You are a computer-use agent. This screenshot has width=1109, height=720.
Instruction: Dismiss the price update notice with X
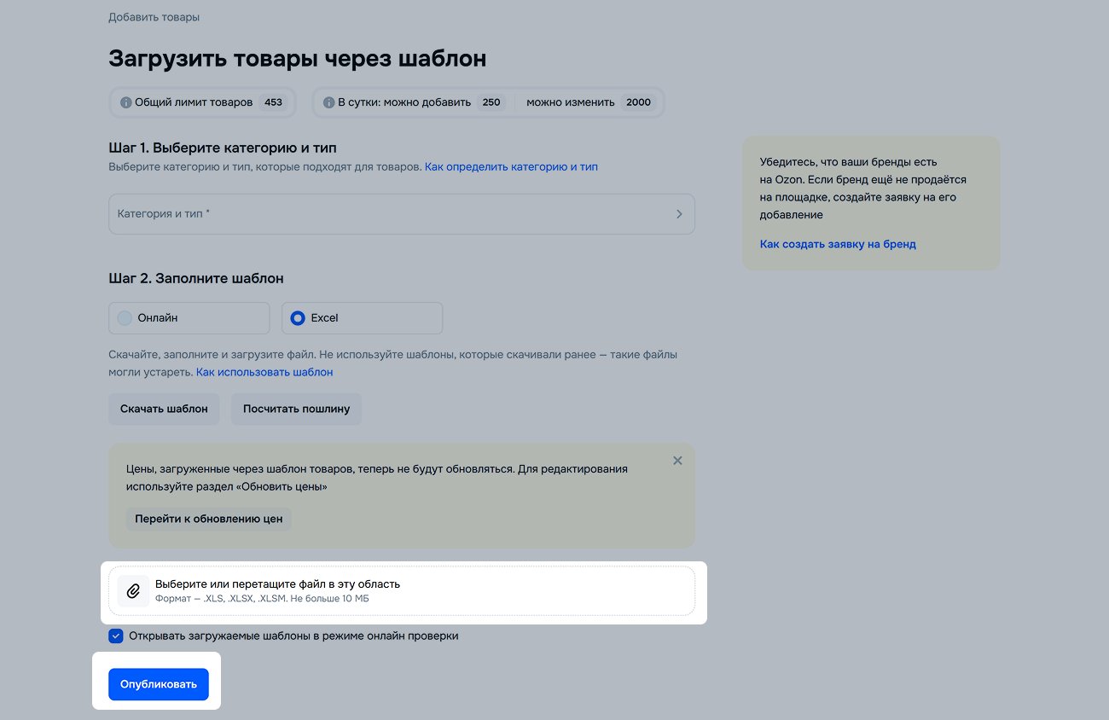677,461
